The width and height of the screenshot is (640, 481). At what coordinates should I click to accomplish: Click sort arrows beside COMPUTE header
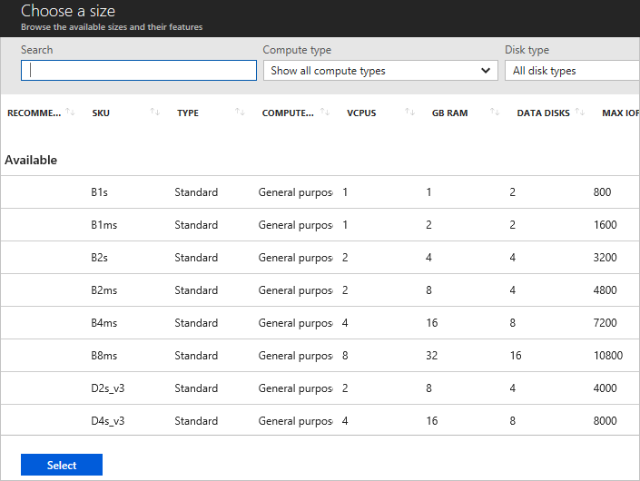[x=325, y=113]
